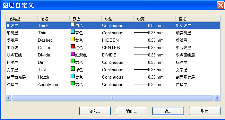
Task: Click the green swatch of Text layer
Action: (73, 69)
